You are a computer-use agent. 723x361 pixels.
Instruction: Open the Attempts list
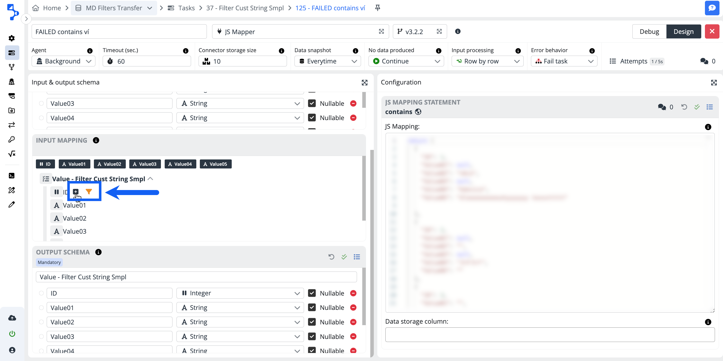(633, 61)
